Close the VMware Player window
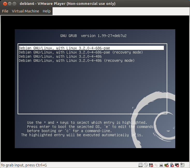This screenshot has height=168, width=190. [x=5, y=4]
